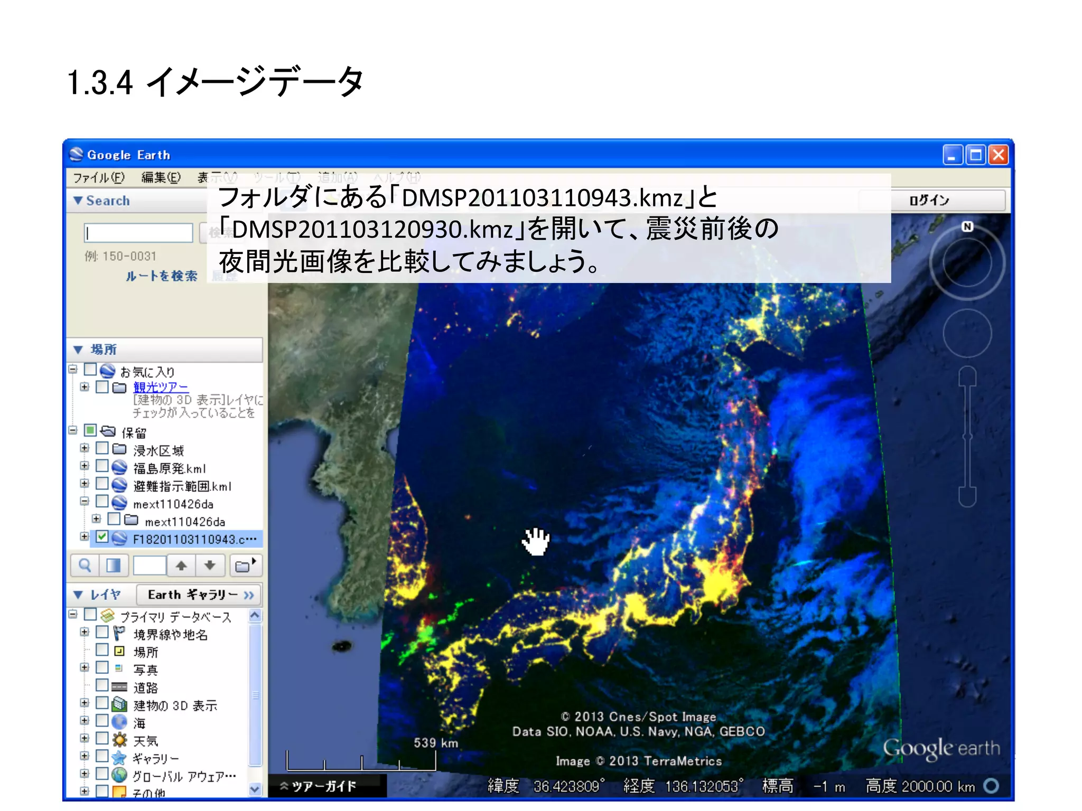Viewport: 1082px width, 811px height.
Task: Check the お気に入り checkbox
Action: pyautogui.click(x=90, y=369)
